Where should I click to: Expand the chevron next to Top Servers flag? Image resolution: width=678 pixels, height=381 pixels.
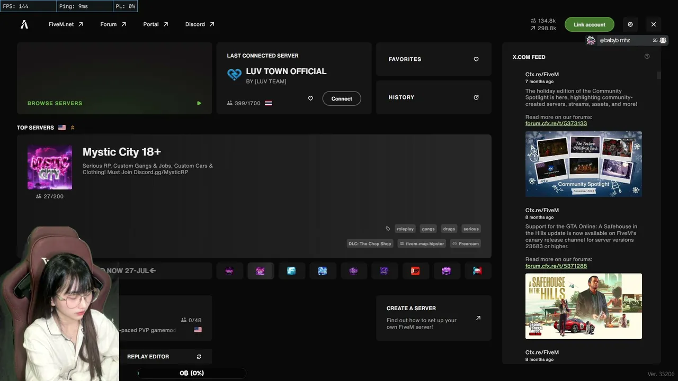tap(73, 128)
